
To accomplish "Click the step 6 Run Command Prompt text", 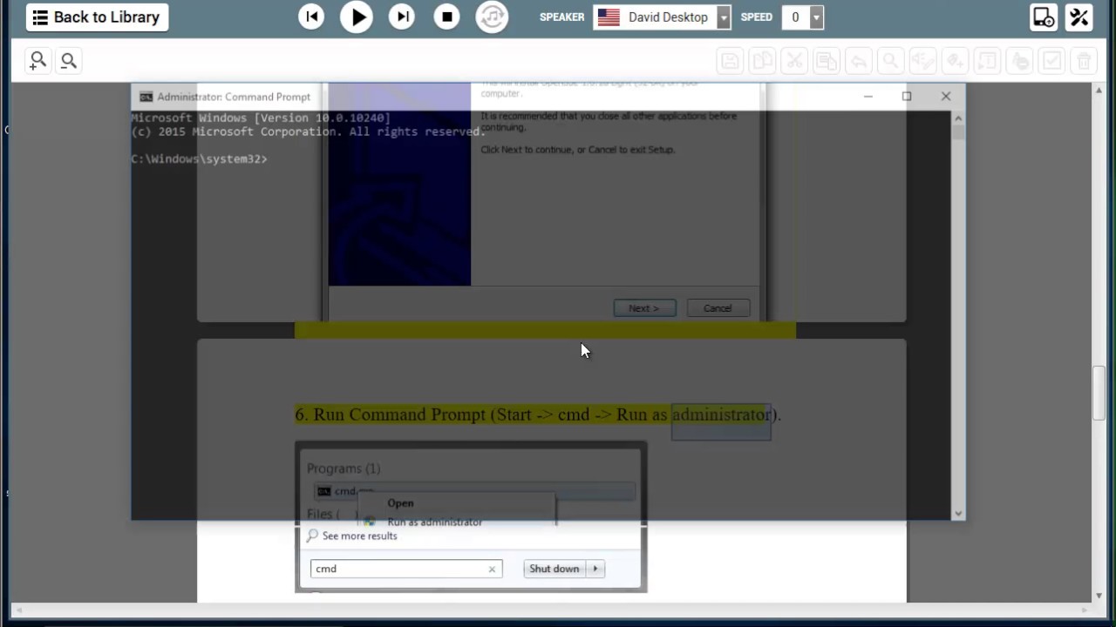I will tap(538, 415).
